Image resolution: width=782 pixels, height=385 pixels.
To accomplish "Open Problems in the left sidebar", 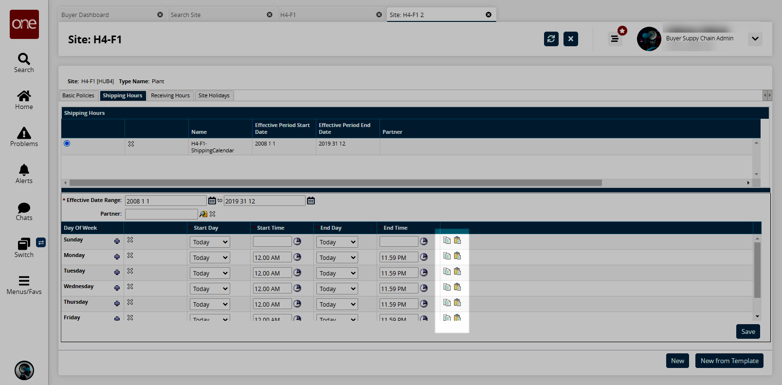I will tap(24, 137).
